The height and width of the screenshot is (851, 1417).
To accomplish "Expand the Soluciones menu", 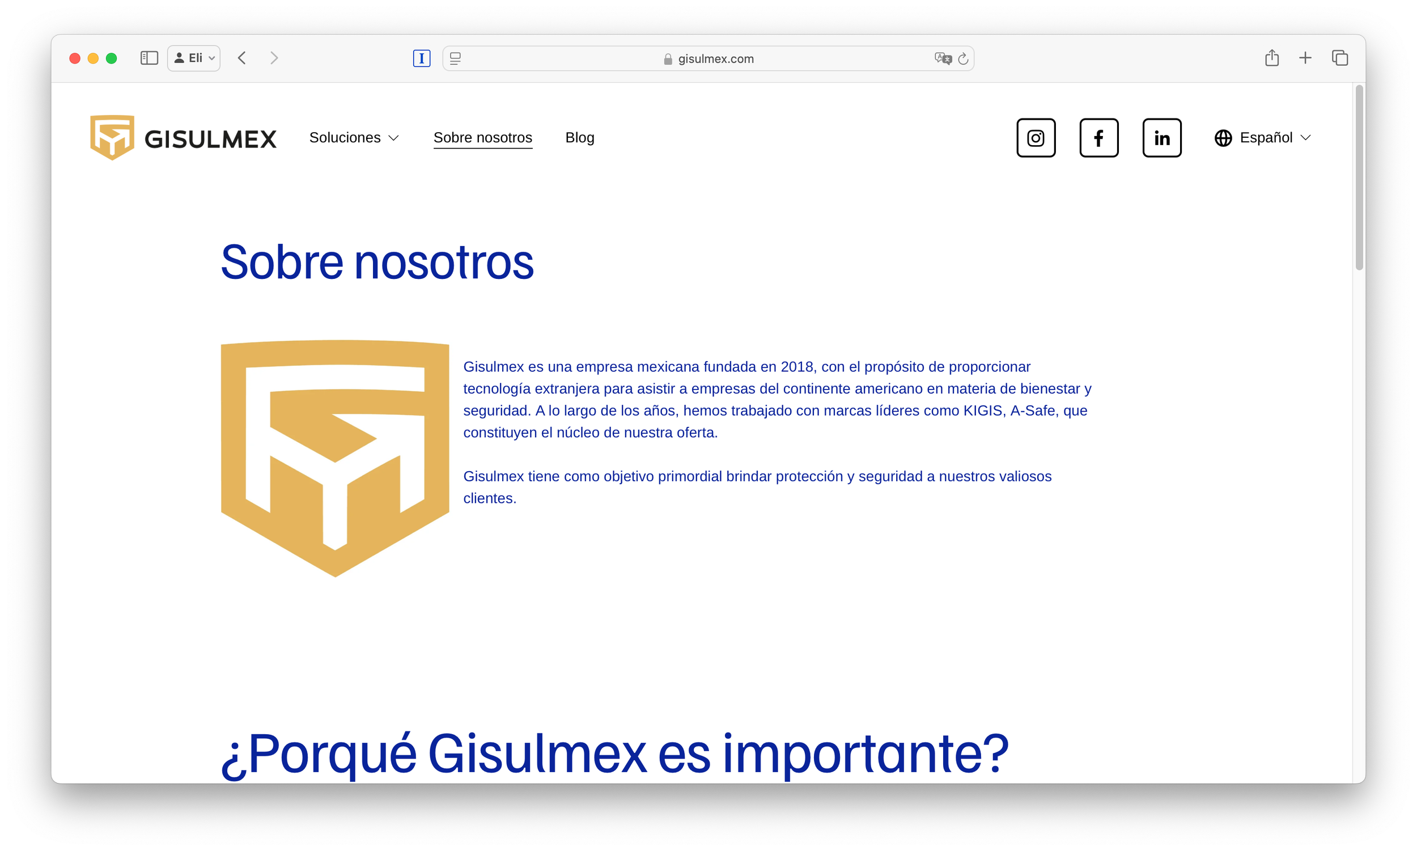I will [354, 138].
